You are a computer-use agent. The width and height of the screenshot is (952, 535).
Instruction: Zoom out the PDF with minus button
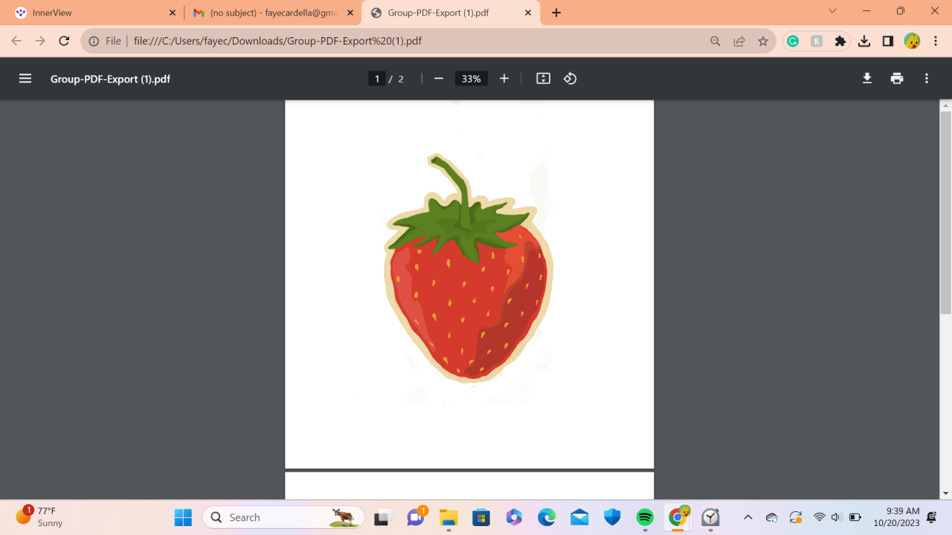[x=439, y=79]
